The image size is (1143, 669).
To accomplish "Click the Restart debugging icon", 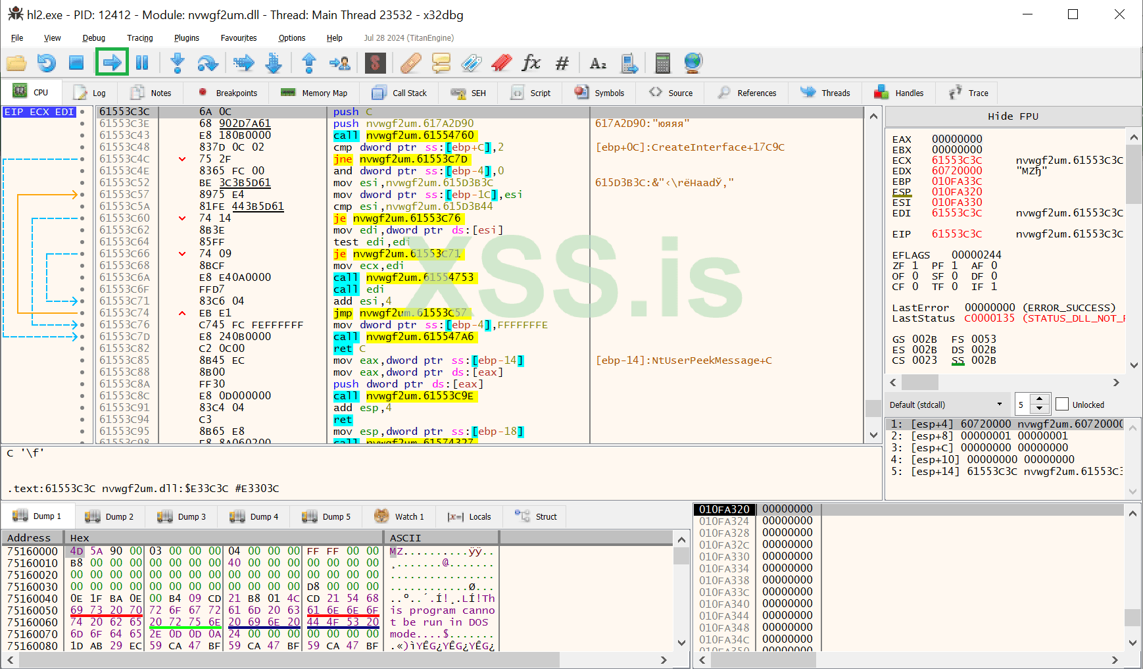I will click(x=46, y=63).
